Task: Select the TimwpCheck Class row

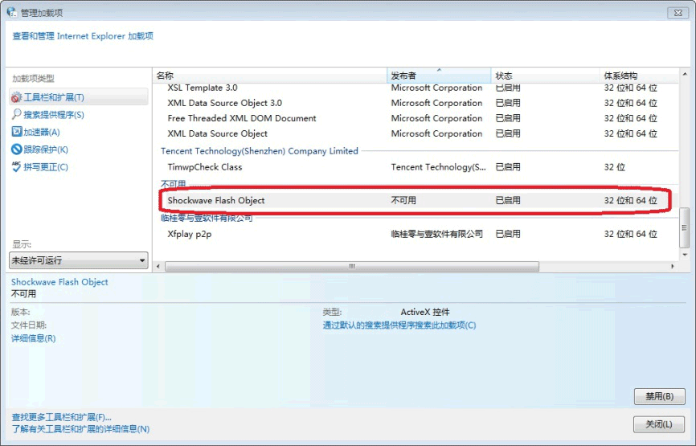Action: [416, 167]
